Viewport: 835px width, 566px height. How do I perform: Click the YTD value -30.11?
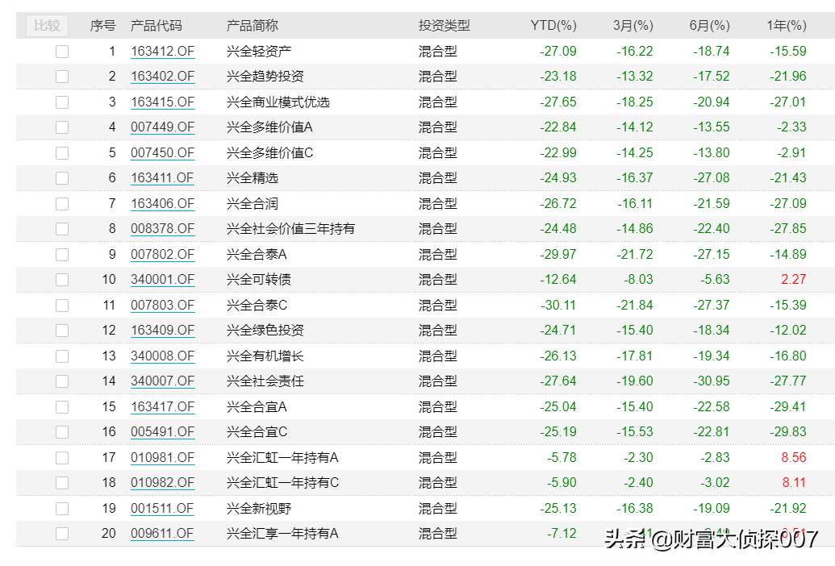coord(558,306)
